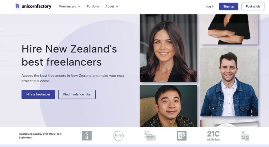Click the Unicorn Factory logo icon
This screenshot has height=147, width=269.
(x=17, y=7)
